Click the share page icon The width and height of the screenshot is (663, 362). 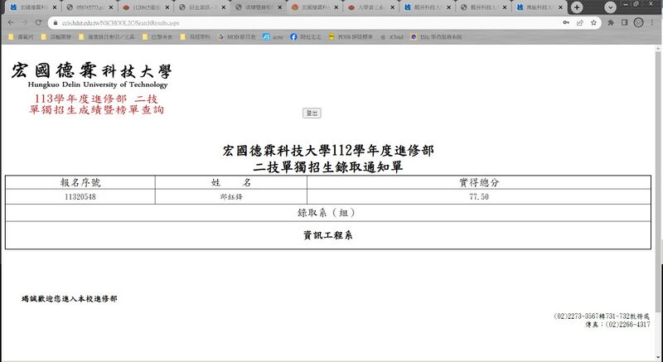[x=580, y=22]
